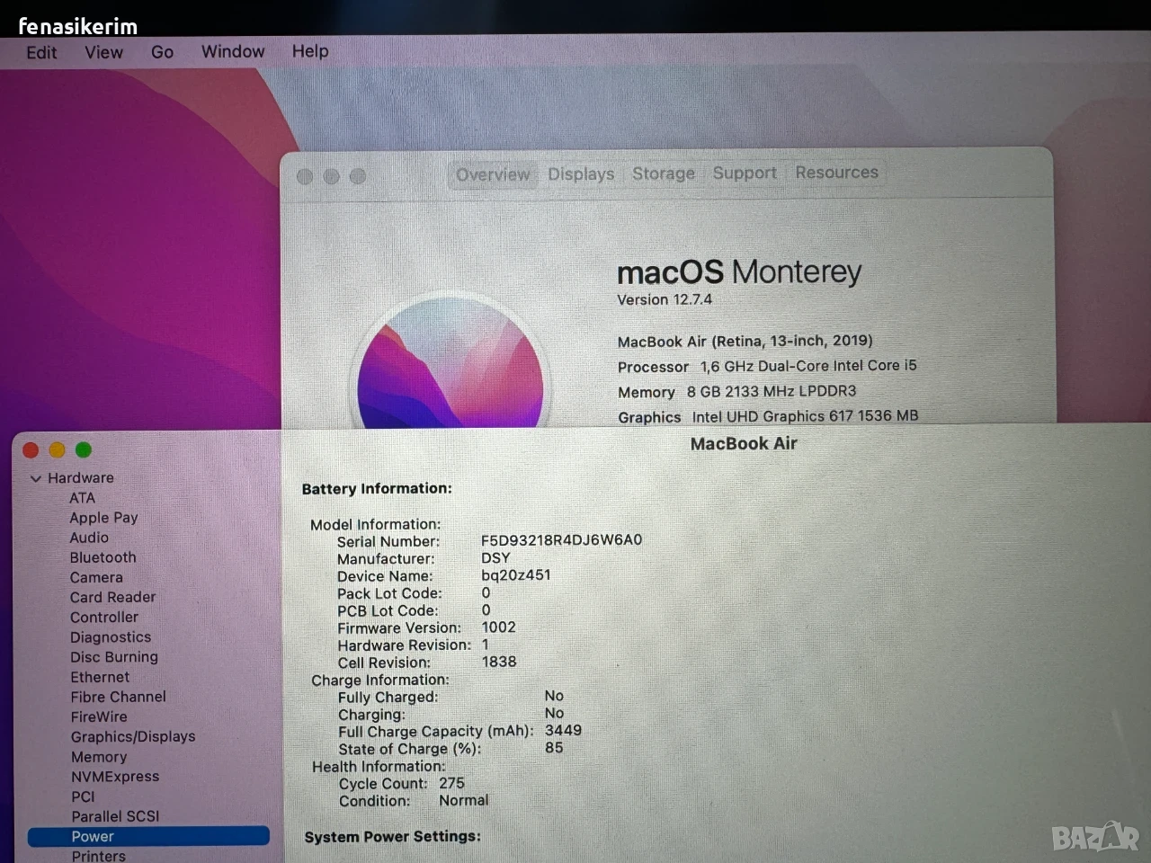Collapse the Hardware section in sidebar
Screen dimensions: 1151x863
pos(36,478)
